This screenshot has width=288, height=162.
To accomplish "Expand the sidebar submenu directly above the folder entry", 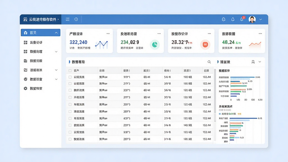I will point(56,52).
